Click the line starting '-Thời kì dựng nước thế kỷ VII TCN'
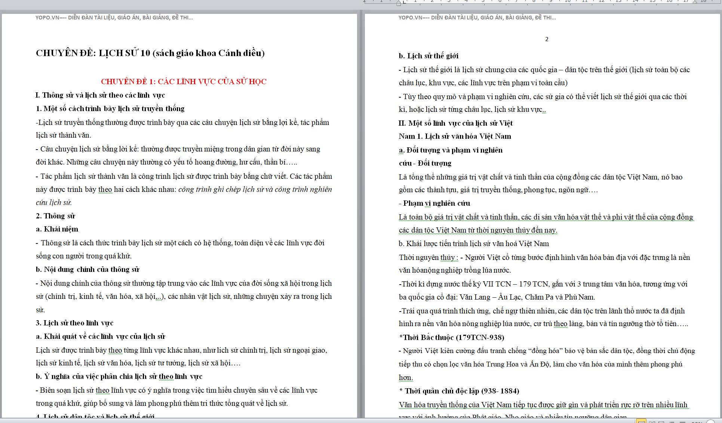 click(543, 284)
